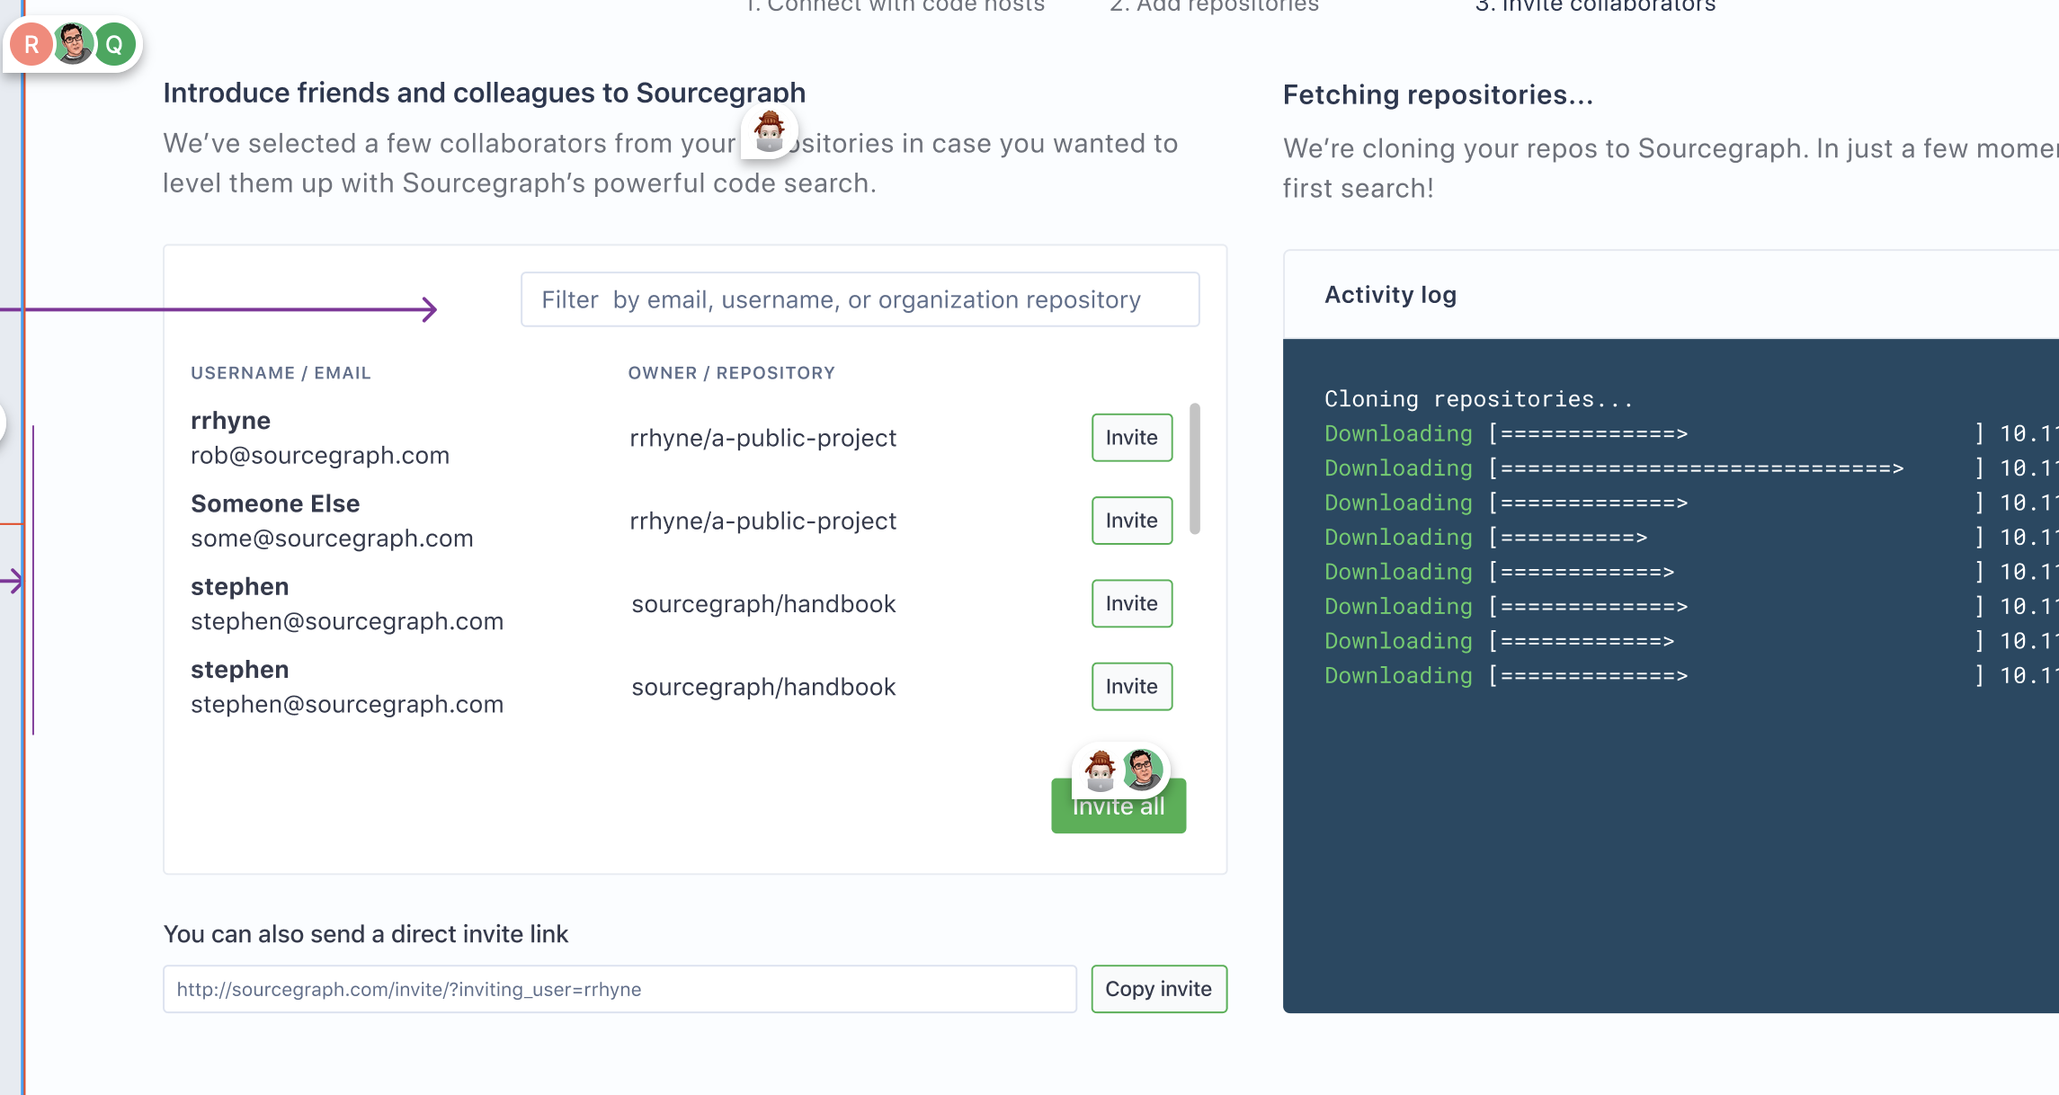Open the Connect with code hosts step

896,6
